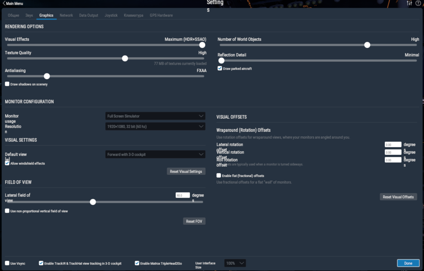This screenshot has width=424, height=271.
Task: Adjust the Reflection Detail slider handle
Action: 221,61
